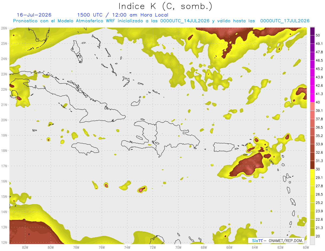Click the colorbar value 33.9

tap(319, 144)
